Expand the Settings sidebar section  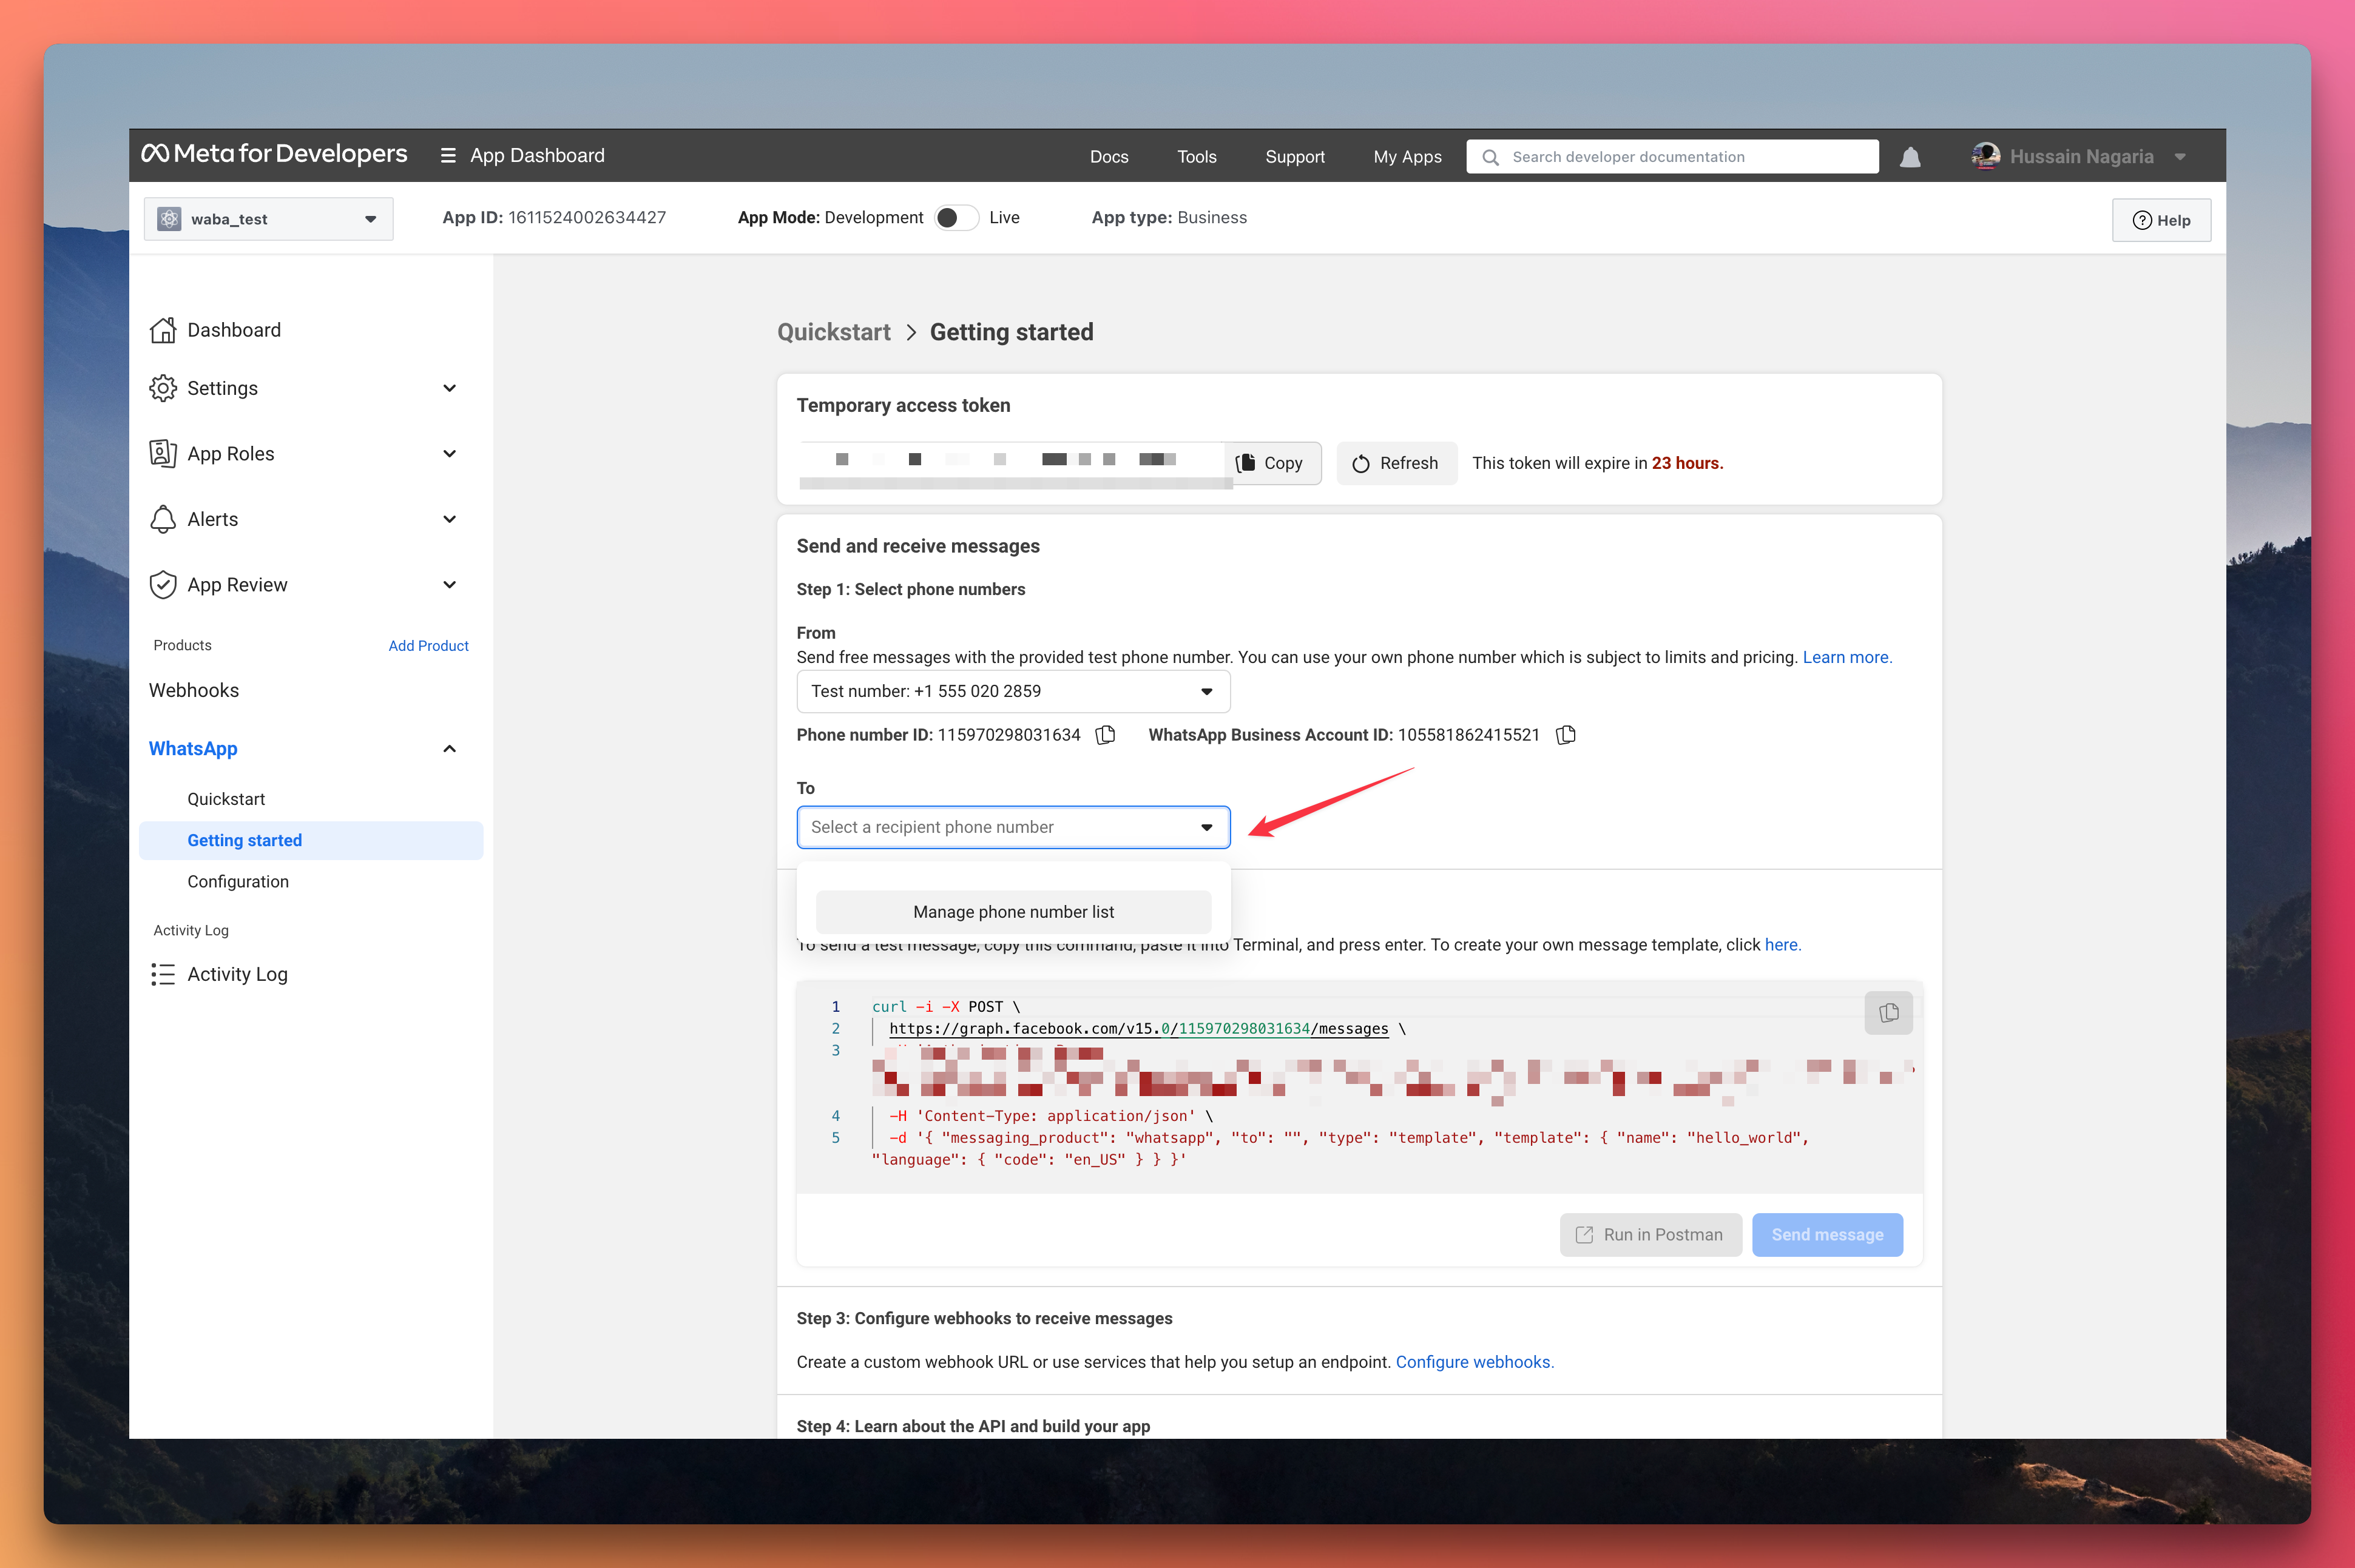point(449,388)
